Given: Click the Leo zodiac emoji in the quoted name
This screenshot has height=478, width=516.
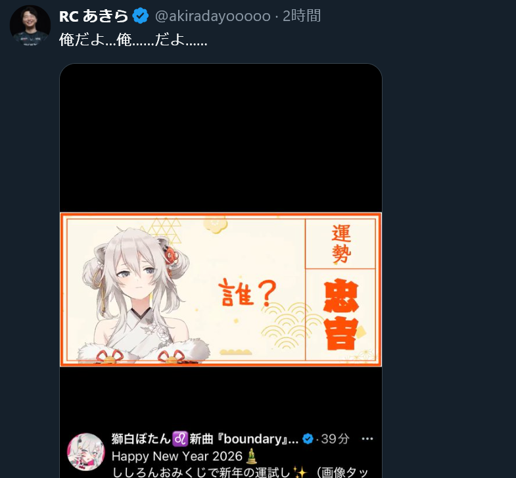Looking at the screenshot, I should [x=180, y=439].
